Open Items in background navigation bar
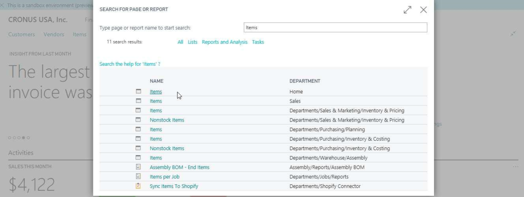Screen dimensions: 524x197 (79, 34)
